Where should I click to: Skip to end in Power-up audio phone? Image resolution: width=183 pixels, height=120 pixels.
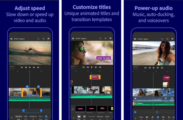[162, 68]
